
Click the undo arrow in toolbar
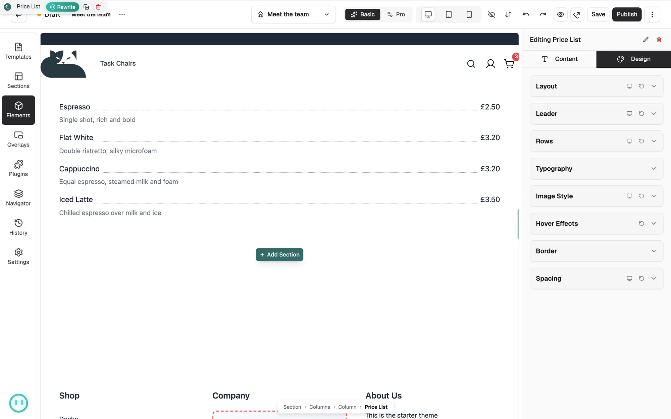pos(526,14)
